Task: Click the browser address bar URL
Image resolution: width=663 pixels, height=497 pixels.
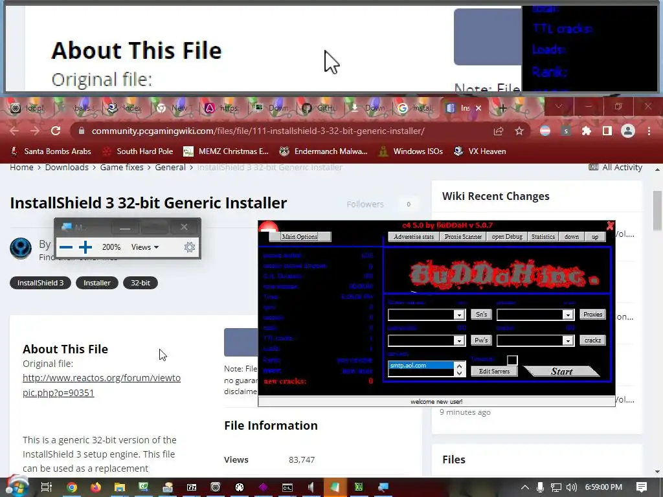Action: pos(258,131)
